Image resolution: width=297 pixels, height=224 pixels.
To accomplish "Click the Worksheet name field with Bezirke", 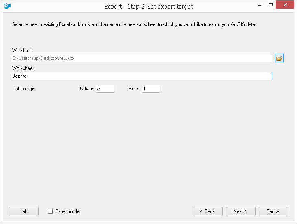I will [142, 76].
